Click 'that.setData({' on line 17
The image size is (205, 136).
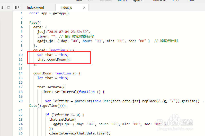pyautogui.click(x=51, y=87)
